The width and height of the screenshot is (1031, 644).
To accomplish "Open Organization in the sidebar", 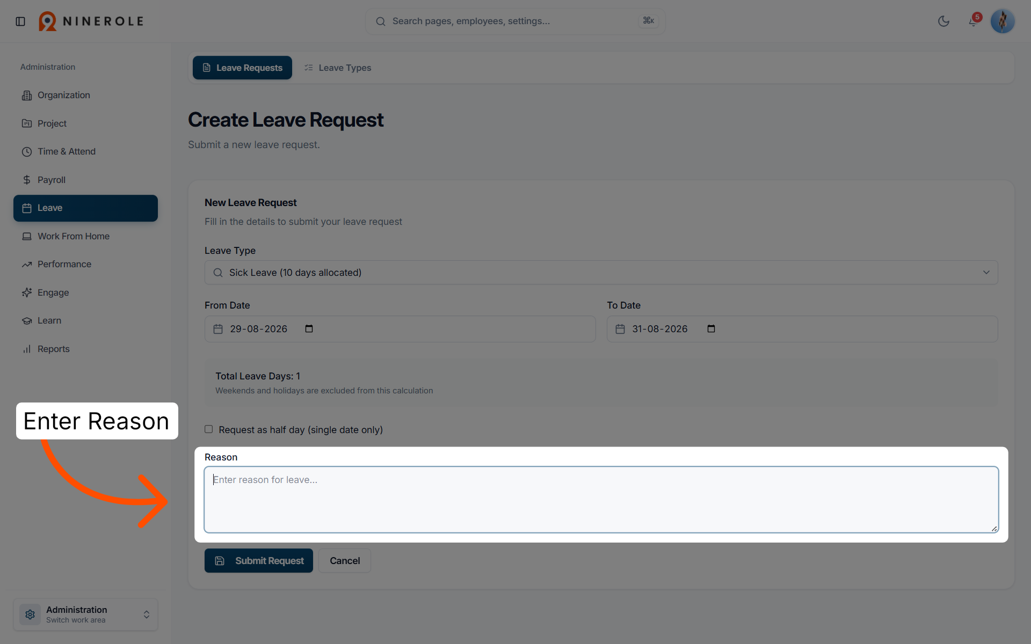I will 85,95.
